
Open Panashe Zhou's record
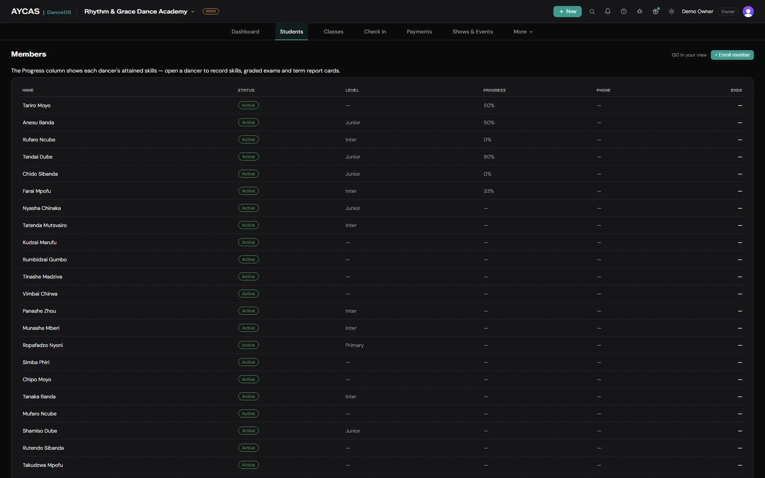pos(382,311)
